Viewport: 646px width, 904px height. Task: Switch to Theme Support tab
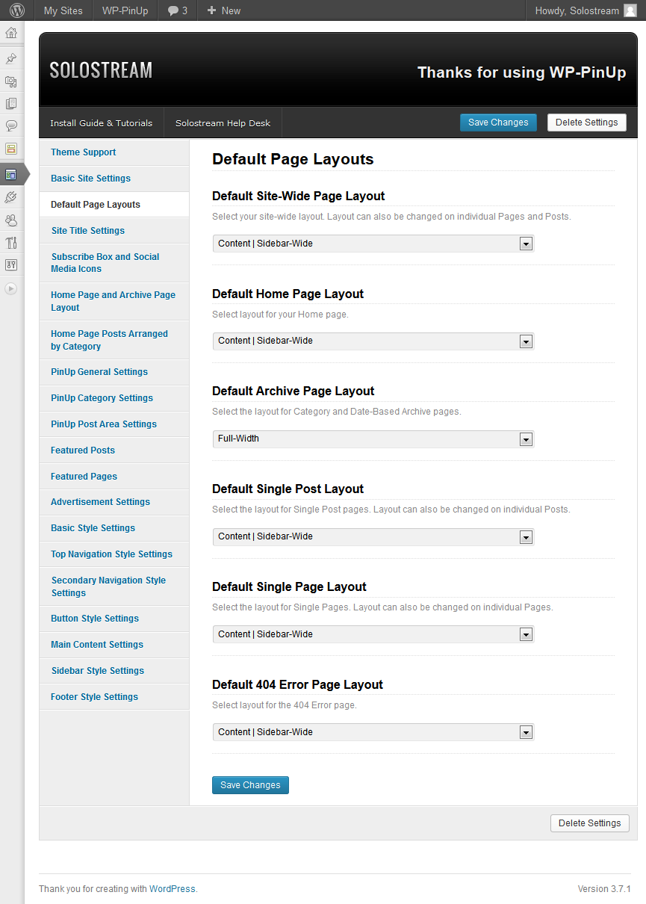point(114,152)
